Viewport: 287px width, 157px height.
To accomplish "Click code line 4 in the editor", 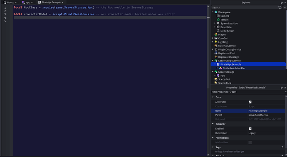I will (110, 17).
